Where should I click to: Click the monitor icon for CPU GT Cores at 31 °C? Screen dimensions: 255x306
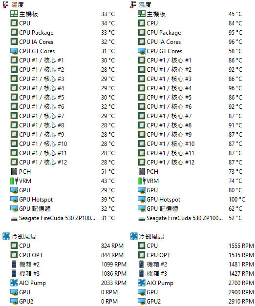(14, 51)
